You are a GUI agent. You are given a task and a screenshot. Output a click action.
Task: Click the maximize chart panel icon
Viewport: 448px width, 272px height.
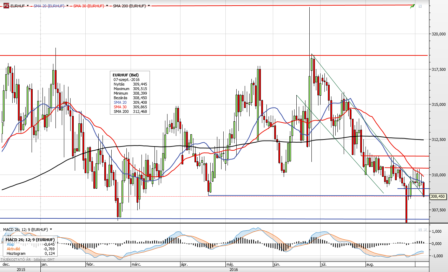click(x=420, y=6)
